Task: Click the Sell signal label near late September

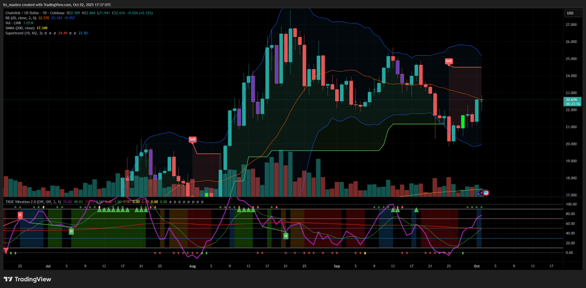Action: pos(448,61)
